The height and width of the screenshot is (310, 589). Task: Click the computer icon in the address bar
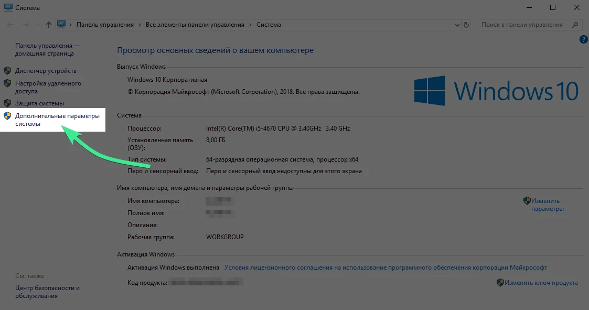pos(61,25)
